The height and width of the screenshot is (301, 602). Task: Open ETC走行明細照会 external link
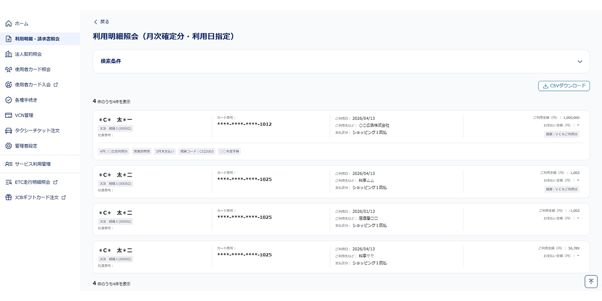pos(33,182)
